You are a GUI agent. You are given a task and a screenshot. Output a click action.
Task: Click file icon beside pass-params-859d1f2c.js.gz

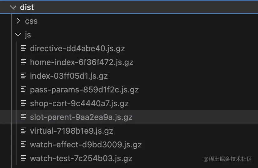(x=23, y=89)
